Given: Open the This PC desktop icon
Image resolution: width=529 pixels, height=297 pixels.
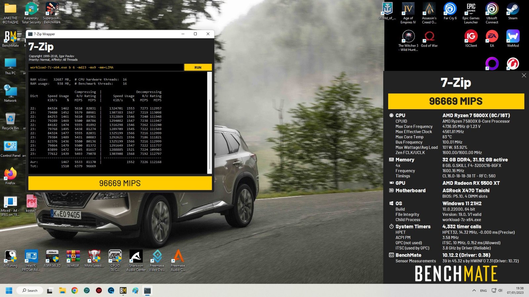Looking at the screenshot, I should pos(10,66).
